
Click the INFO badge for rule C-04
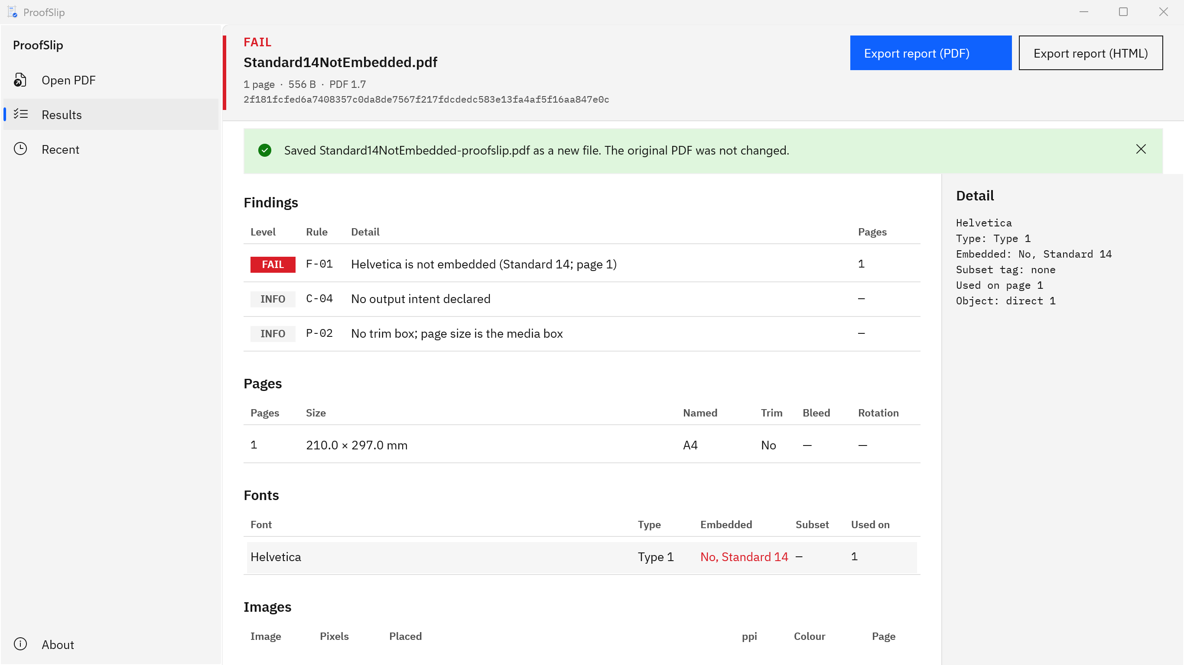click(273, 299)
